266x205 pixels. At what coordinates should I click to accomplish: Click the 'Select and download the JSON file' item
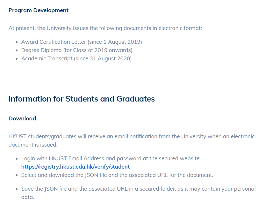(x=117, y=175)
